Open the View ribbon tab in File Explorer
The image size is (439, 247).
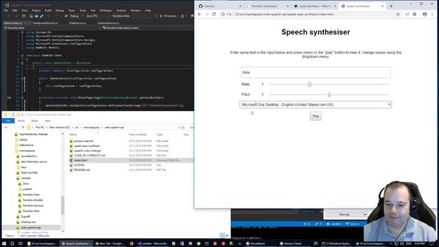click(47, 121)
